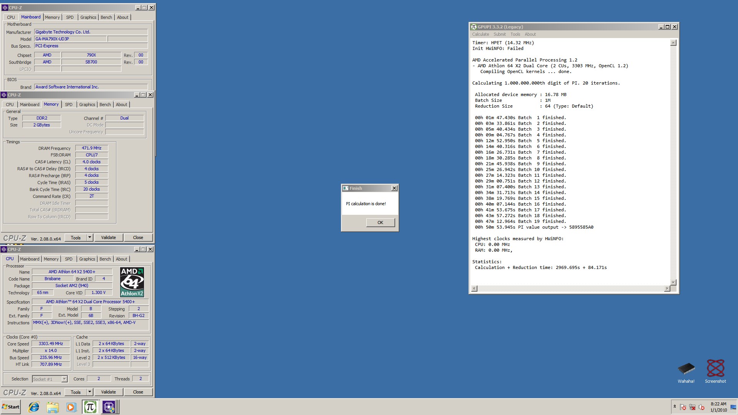
Task: Open the GPUPI About menu
Action: tap(530, 34)
